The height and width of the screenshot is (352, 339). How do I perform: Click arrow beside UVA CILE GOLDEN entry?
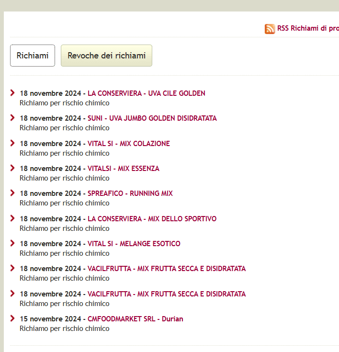click(12, 93)
